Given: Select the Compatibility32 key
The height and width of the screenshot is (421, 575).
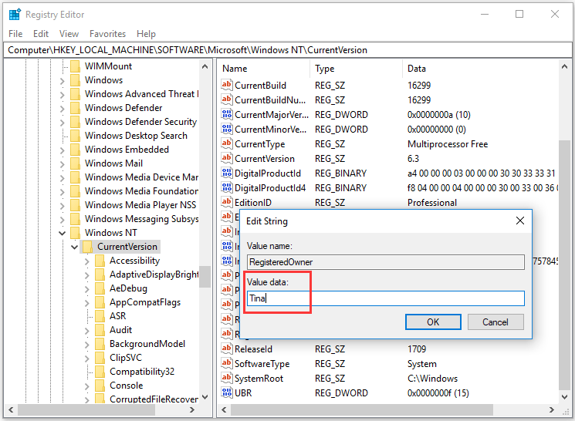Looking at the screenshot, I should click(142, 372).
